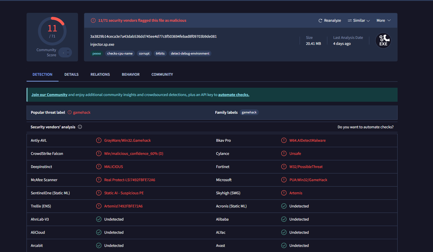The height and width of the screenshot is (252, 433).
Task: Click the green check icon for Arcabit
Action: click(99, 245)
